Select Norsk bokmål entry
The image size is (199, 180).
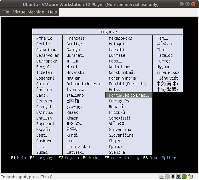point(122,72)
